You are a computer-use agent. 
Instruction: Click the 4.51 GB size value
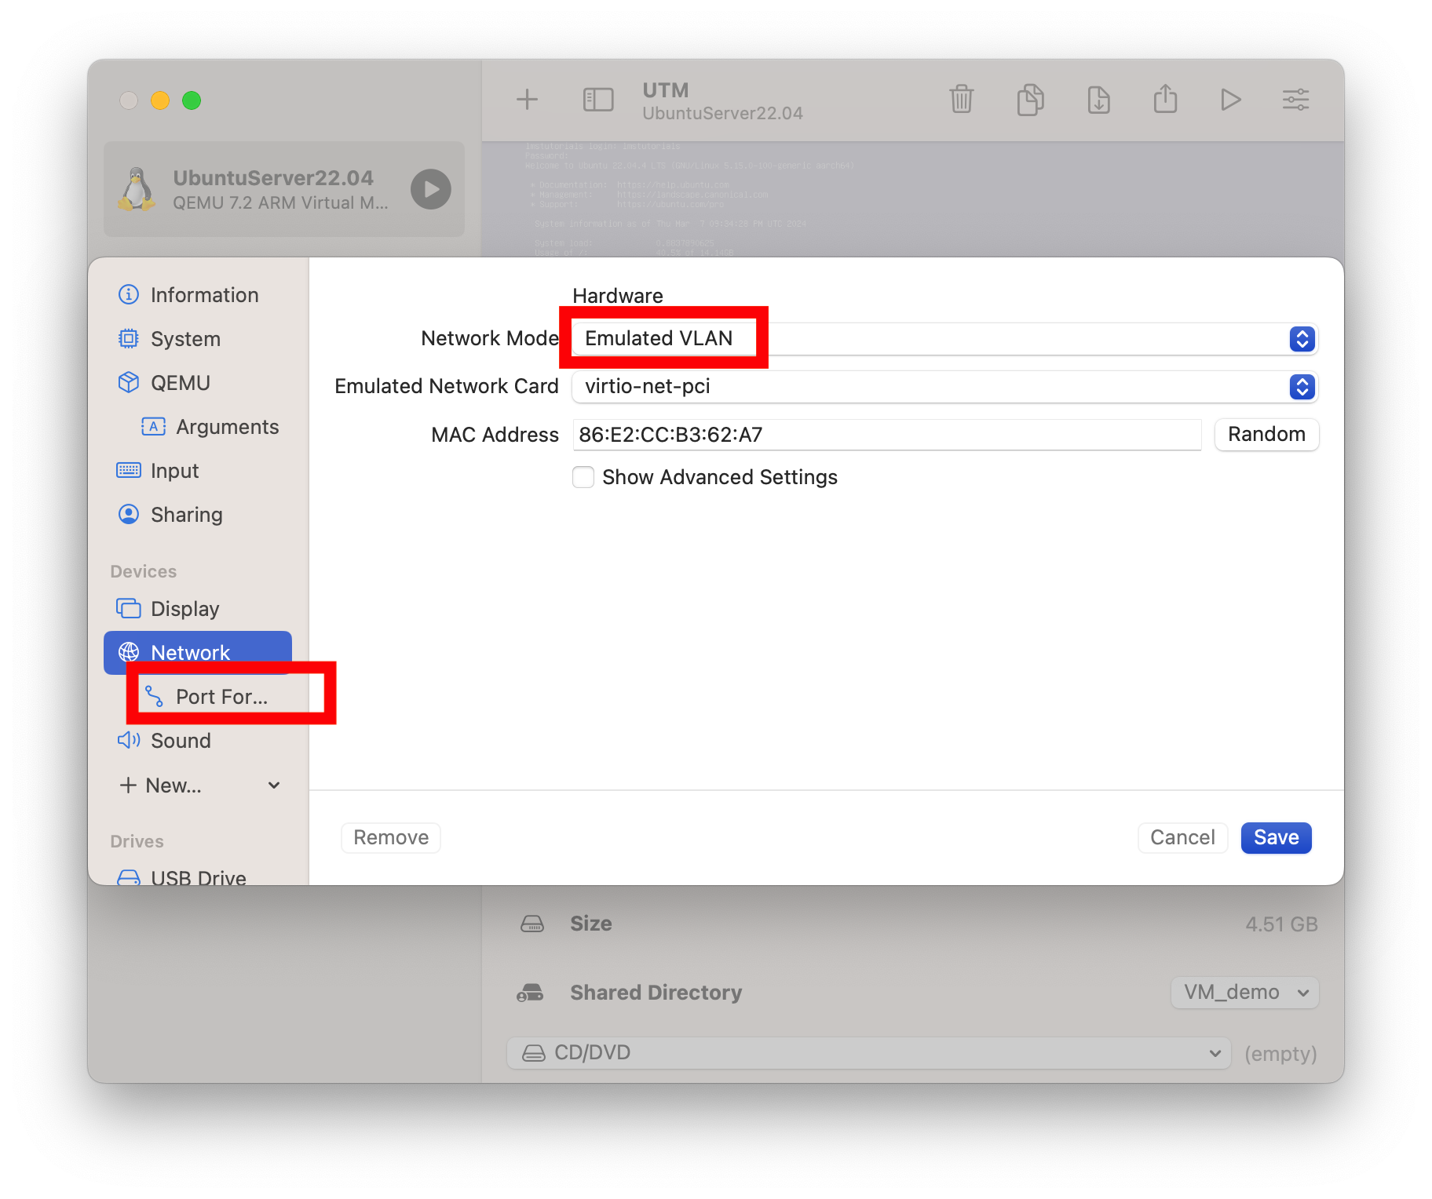[x=1281, y=925]
